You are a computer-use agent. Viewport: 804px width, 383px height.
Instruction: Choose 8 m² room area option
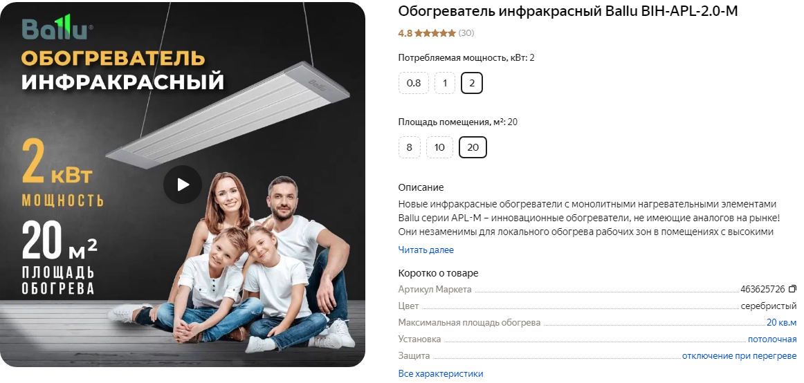point(409,147)
